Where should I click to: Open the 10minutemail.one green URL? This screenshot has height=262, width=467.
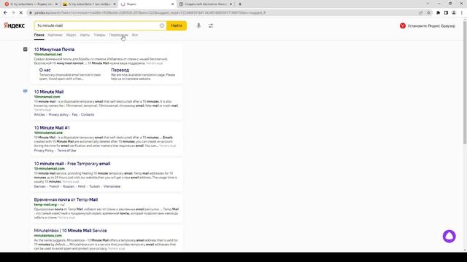click(x=48, y=132)
